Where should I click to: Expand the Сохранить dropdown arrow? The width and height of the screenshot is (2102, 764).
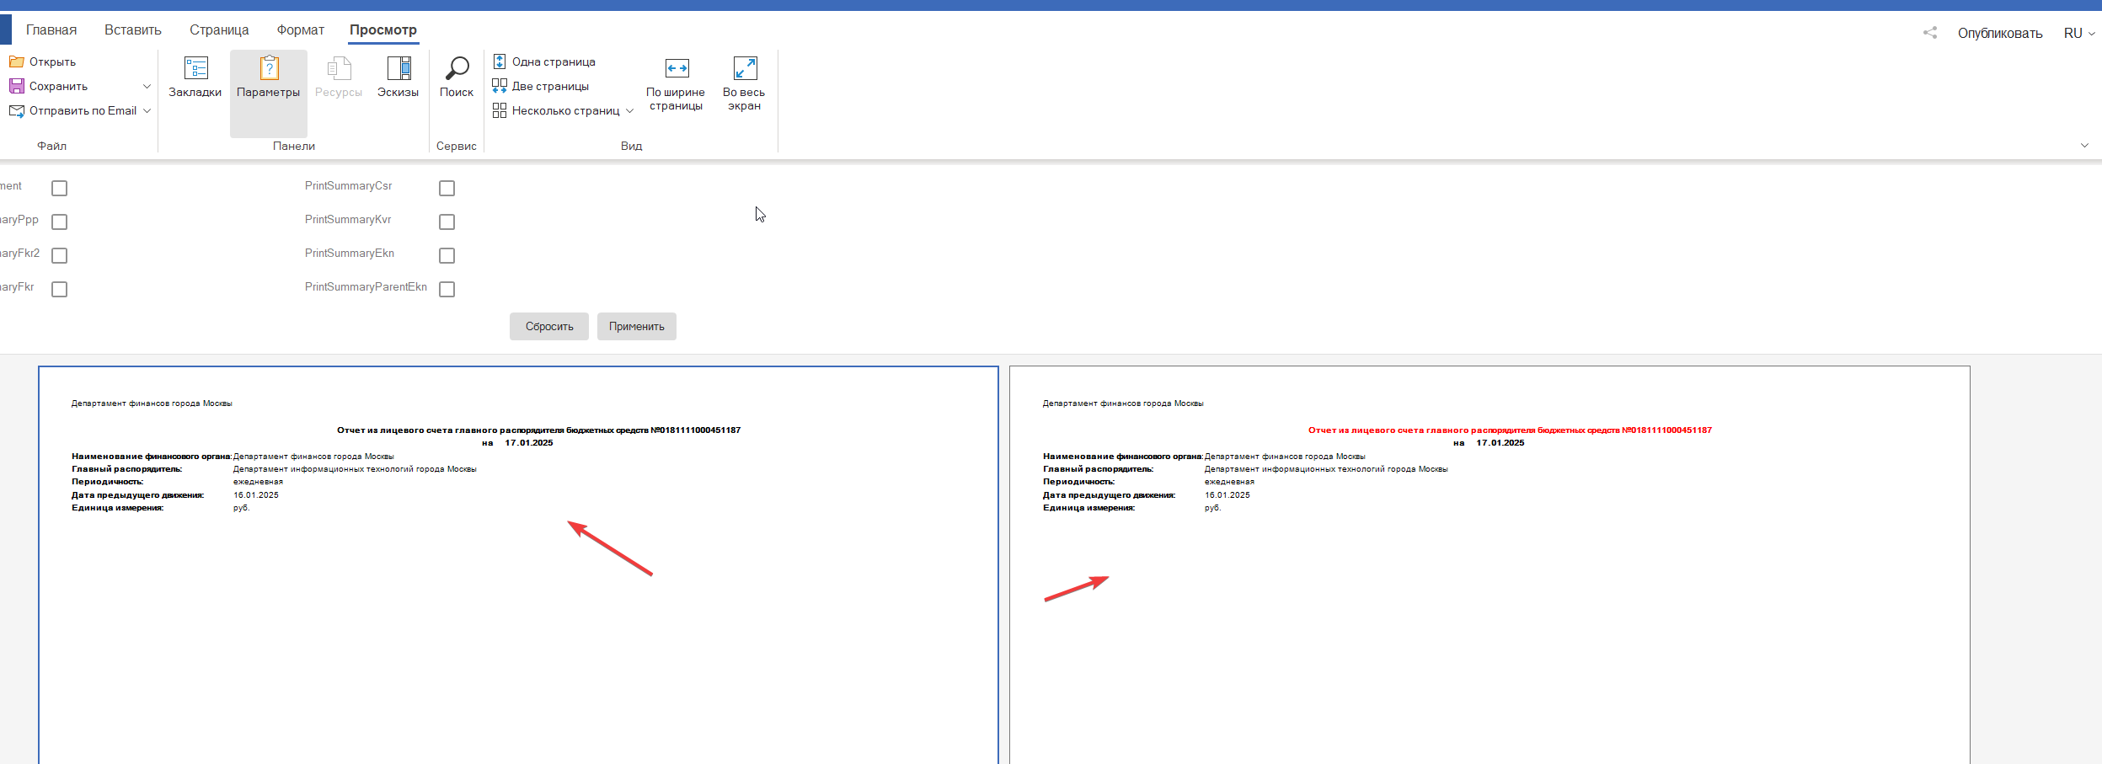pyautogui.click(x=147, y=86)
